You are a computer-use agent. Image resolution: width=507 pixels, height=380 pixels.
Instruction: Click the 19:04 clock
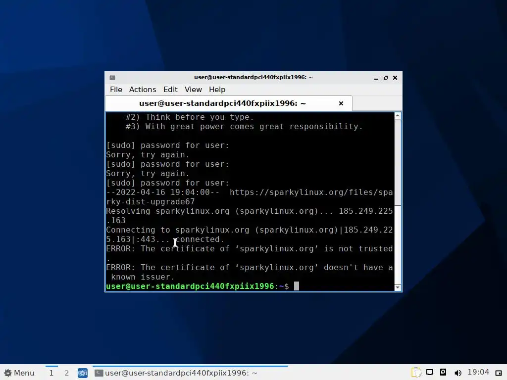(478, 372)
